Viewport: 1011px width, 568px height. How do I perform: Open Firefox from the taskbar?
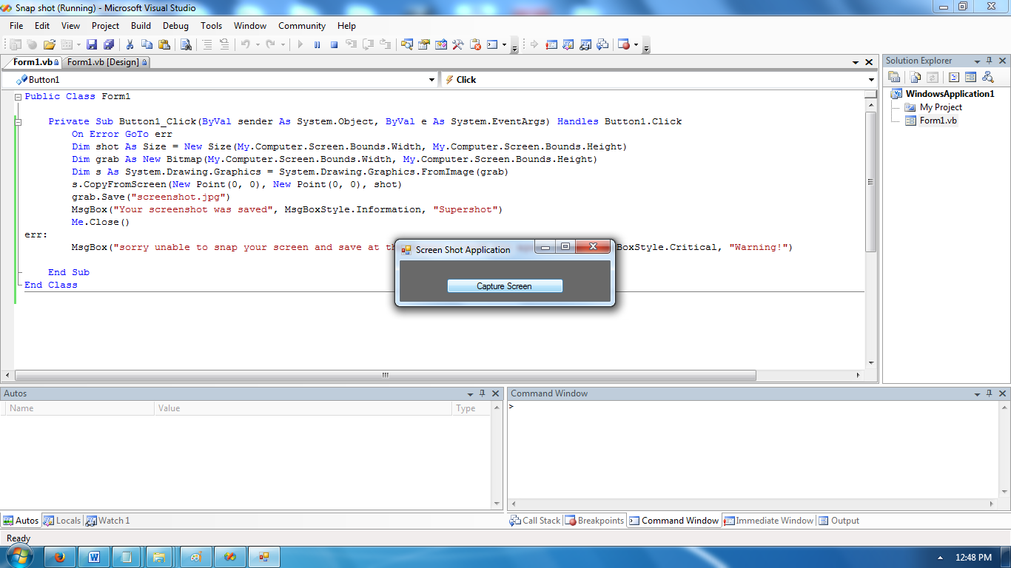60,556
